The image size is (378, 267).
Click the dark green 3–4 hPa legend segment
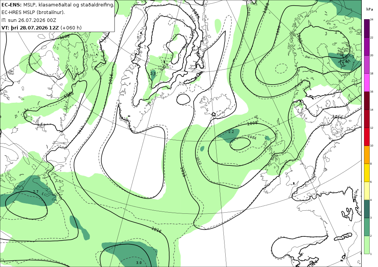367,209
